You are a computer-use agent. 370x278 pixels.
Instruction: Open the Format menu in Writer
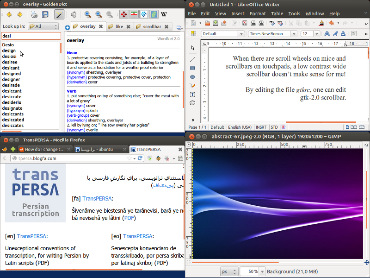point(258,14)
